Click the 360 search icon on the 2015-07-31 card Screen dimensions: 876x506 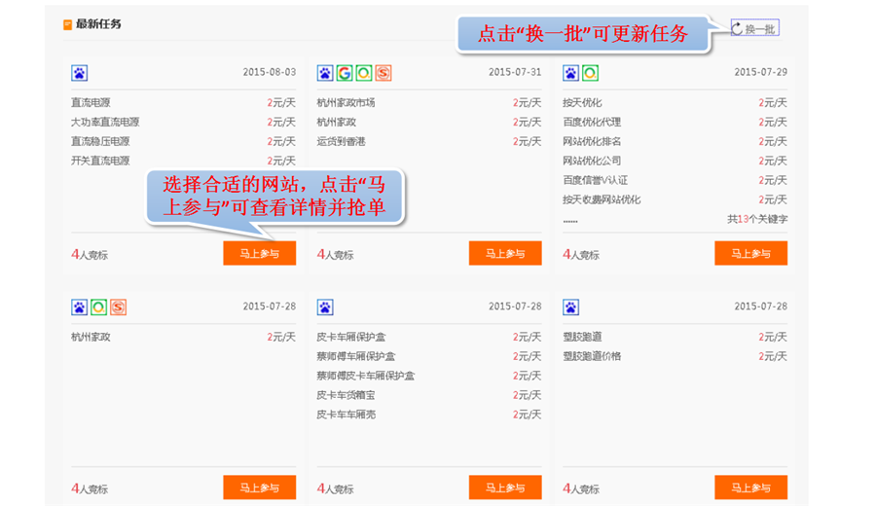(x=363, y=73)
